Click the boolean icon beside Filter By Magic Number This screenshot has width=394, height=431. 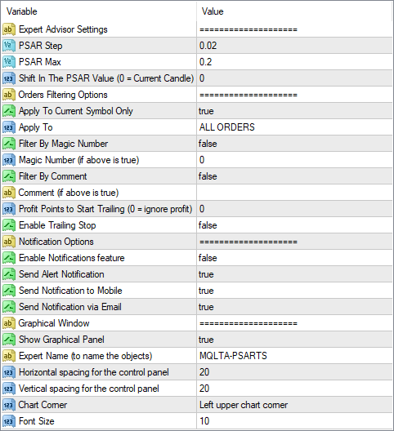(9, 144)
